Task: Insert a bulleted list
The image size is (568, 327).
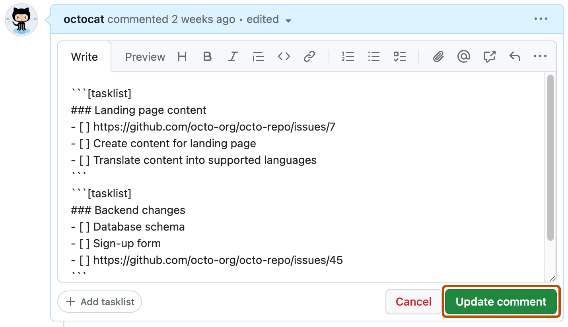Action: point(373,57)
